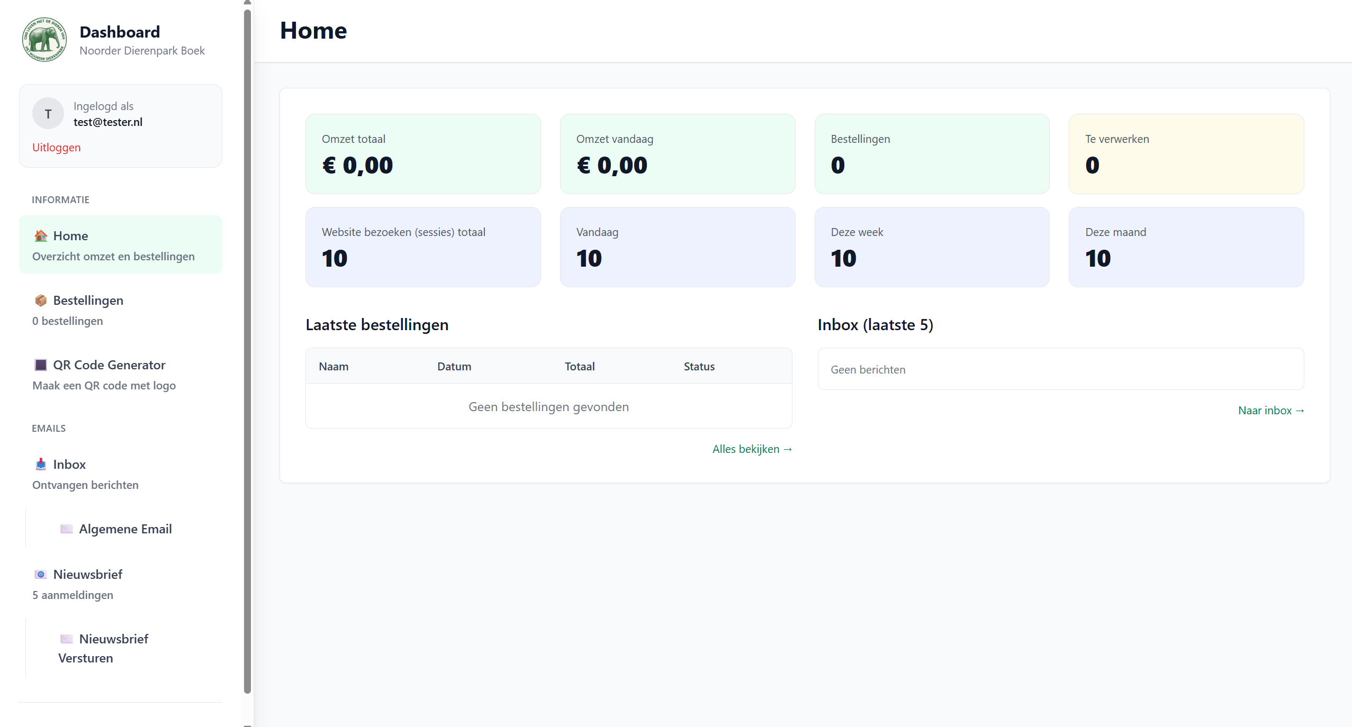Click the Algemene Email envelope icon
Screen dimensions: 1352x727
coord(67,528)
